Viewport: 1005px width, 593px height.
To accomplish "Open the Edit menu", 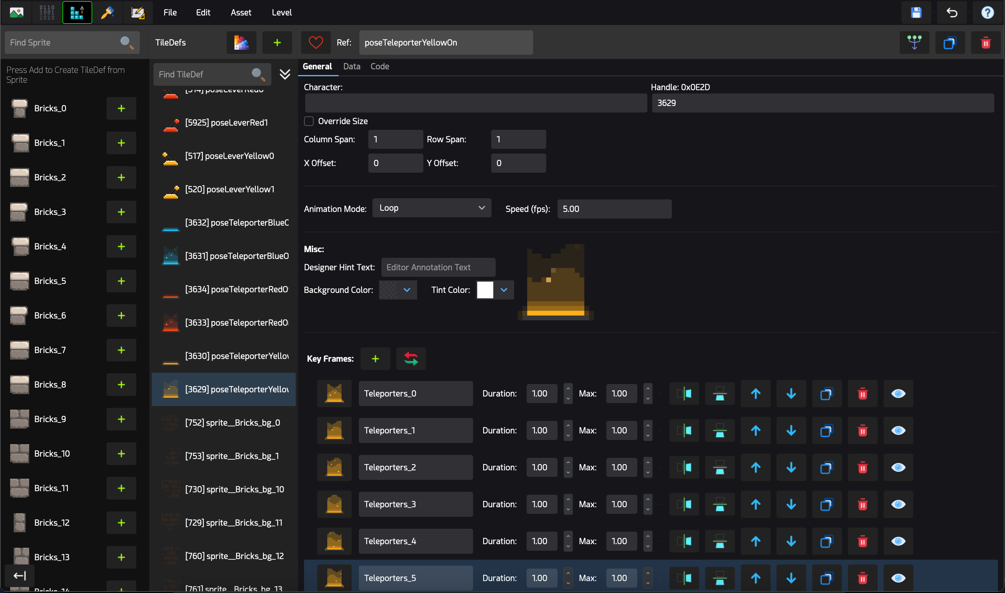I will 203,13.
